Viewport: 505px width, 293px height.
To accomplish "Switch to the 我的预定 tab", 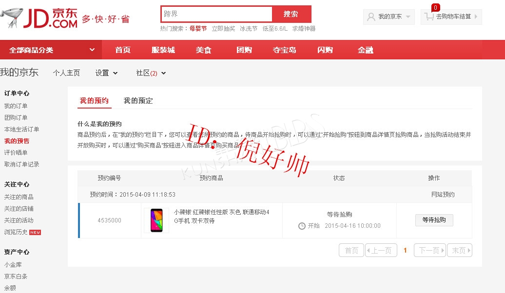I will click(x=138, y=101).
